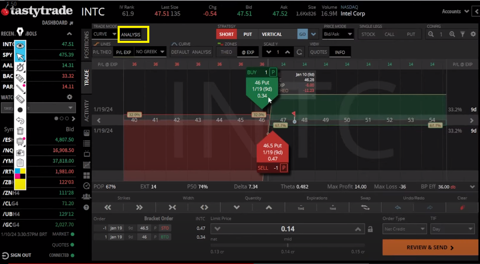Click the limit price slider bar

pyautogui.click(x=288, y=245)
